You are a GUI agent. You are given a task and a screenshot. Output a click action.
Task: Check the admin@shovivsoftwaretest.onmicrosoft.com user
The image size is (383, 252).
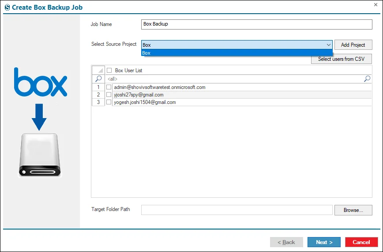coord(109,87)
